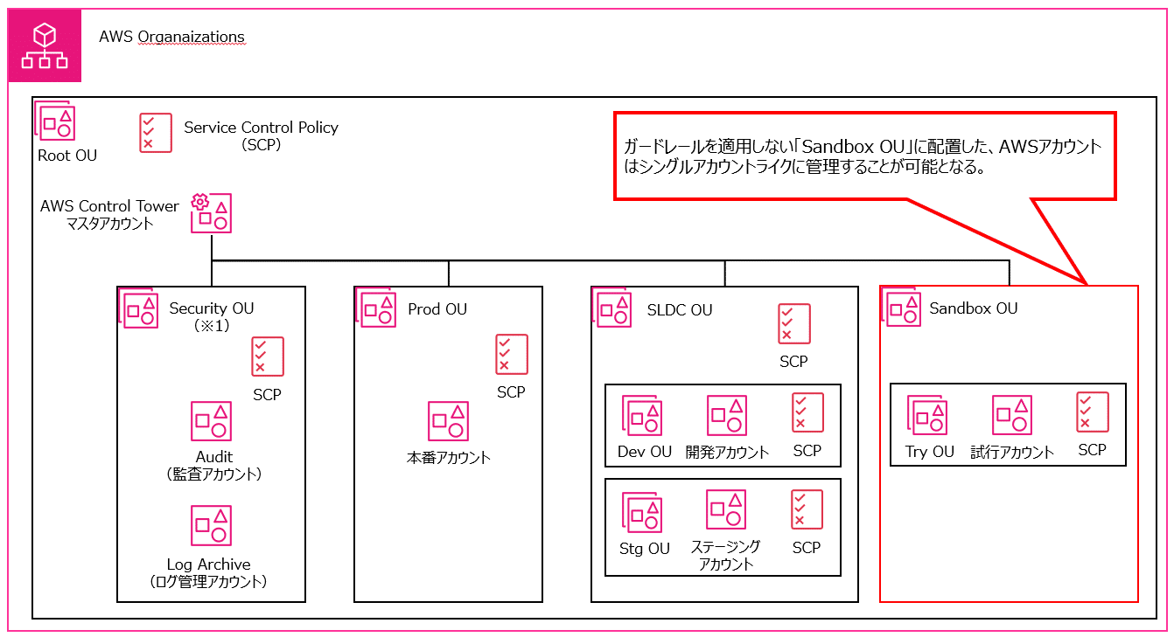1174x637 pixels.
Task: Click the 試行アカウント label
Action: point(1012,452)
